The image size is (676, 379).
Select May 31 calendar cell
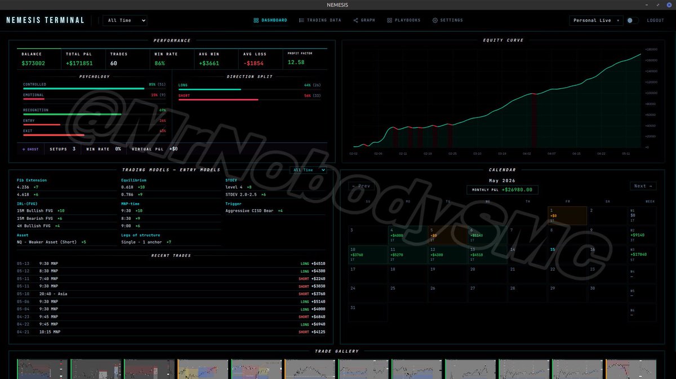click(367, 312)
